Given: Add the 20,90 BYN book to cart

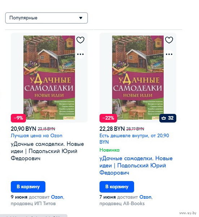Looking at the screenshot, I should point(28,187).
